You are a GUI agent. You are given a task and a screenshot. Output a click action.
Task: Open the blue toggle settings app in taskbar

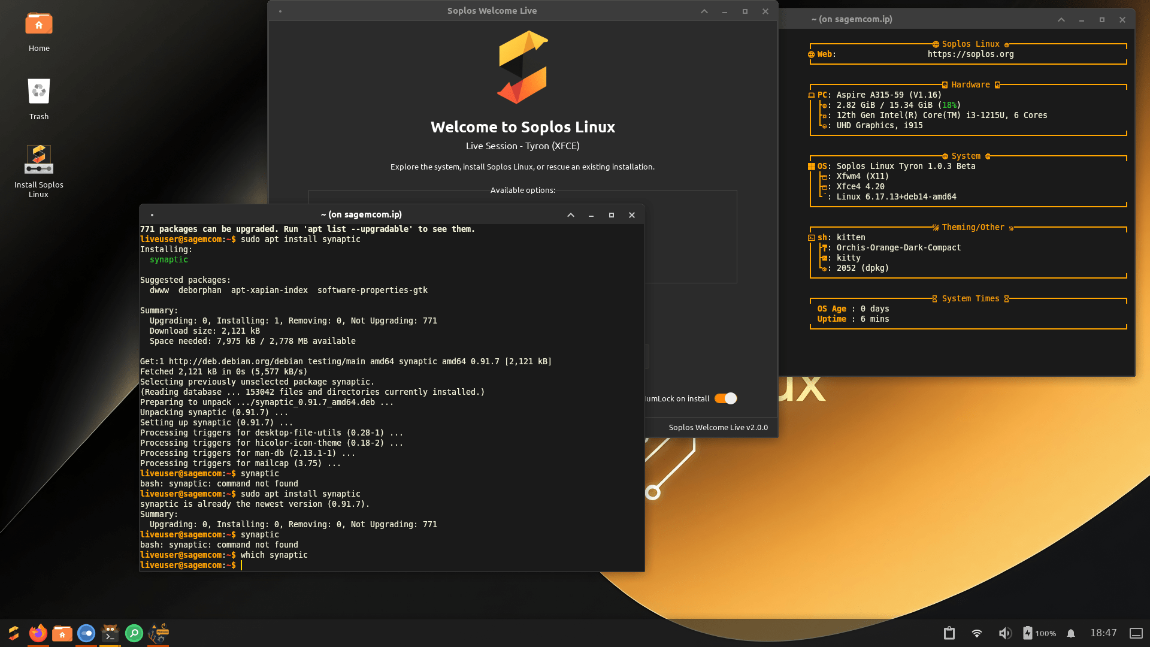click(86, 633)
